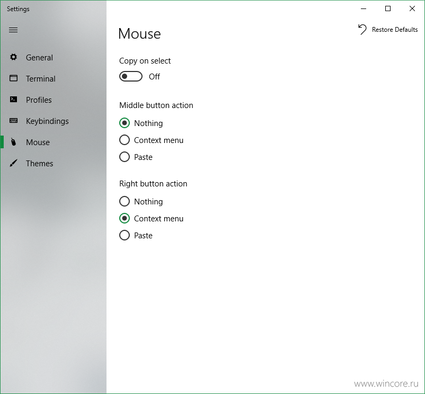Screen dimensions: 425x394
Task: Select the Mouse section label
Action: coord(38,142)
